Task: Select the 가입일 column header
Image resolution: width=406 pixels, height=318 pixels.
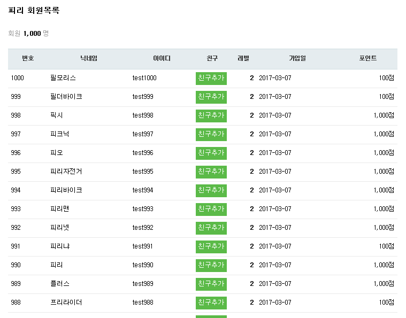Action: coord(297,58)
